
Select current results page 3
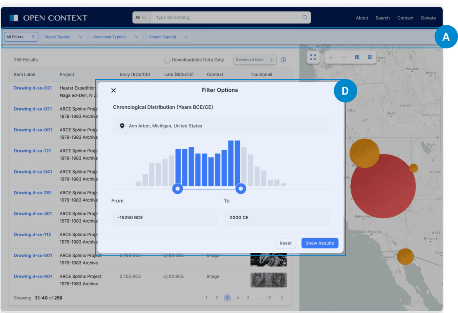click(227, 298)
